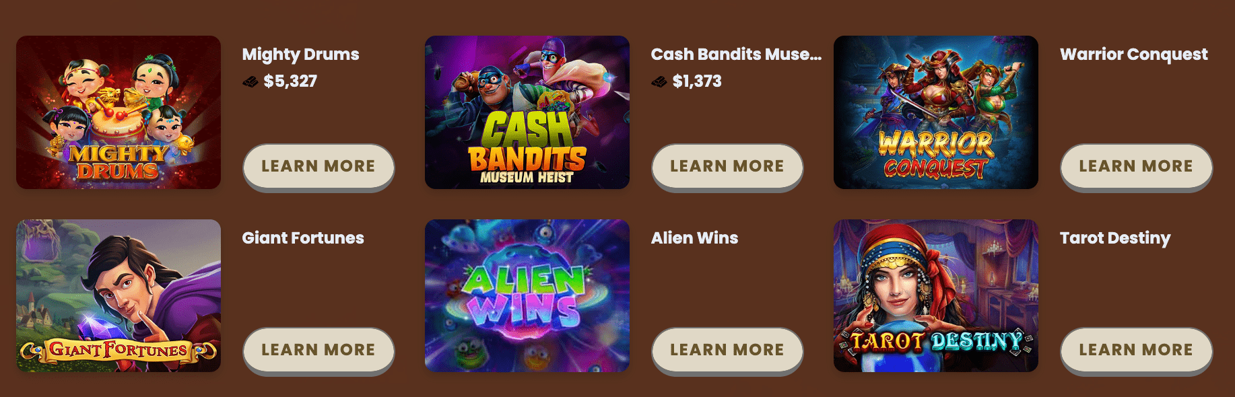The width and height of the screenshot is (1235, 397).
Task: Open the Alien Wins game thumbnail
Action: click(527, 296)
